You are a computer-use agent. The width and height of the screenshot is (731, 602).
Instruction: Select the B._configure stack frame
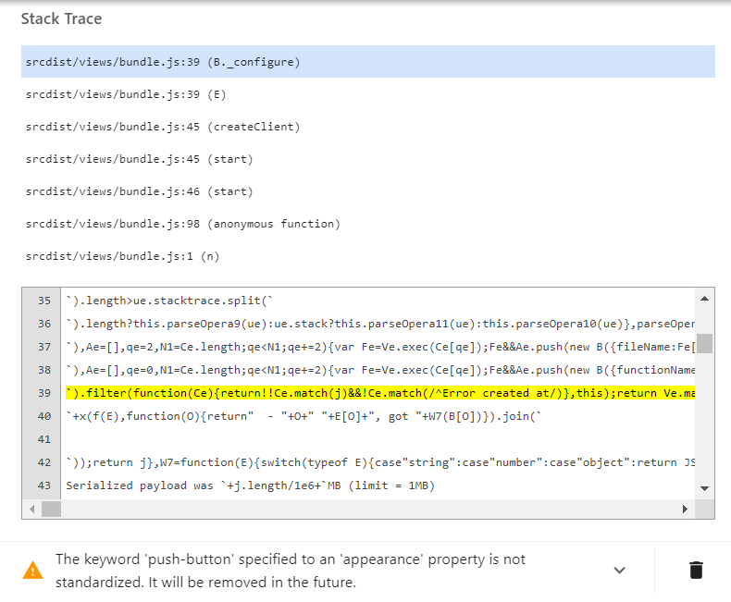(163, 62)
